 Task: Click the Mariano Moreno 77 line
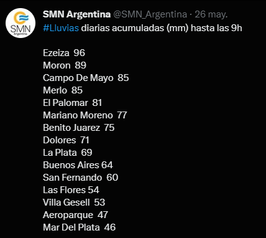85,115
